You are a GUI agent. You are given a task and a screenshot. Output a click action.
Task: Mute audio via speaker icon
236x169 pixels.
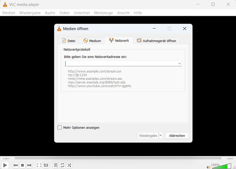point(208,167)
